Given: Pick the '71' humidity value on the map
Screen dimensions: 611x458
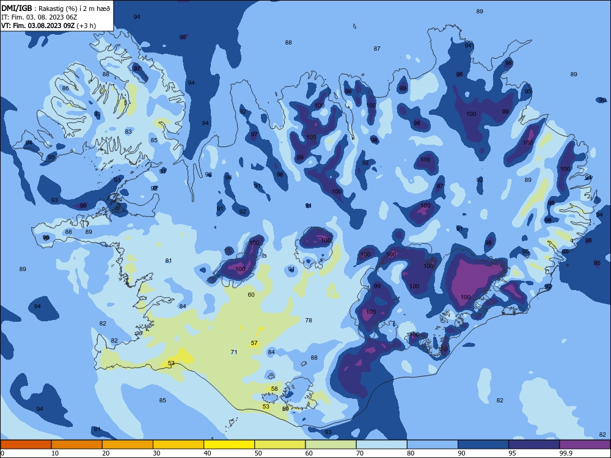Looking at the screenshot, I should coord(234,352).
